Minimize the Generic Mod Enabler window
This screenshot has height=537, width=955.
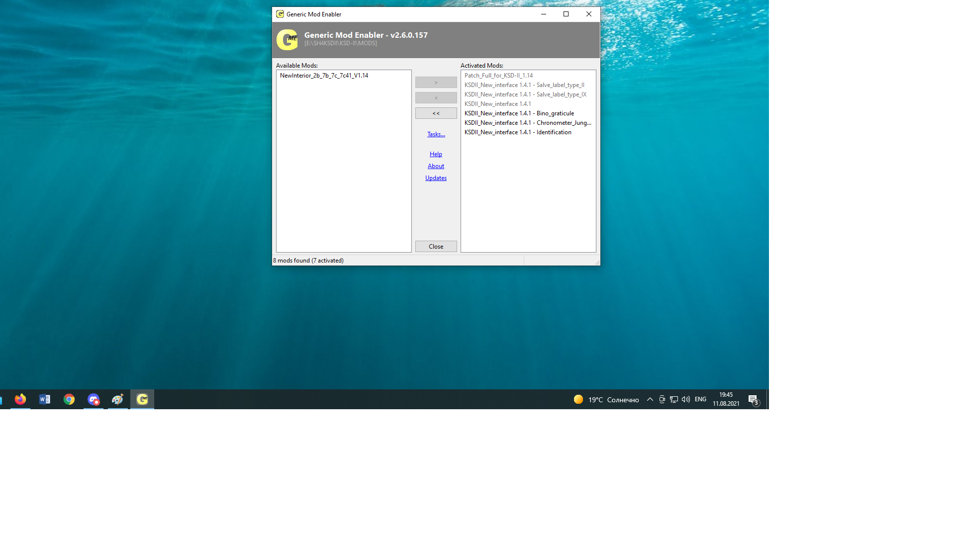pos(544,14)
